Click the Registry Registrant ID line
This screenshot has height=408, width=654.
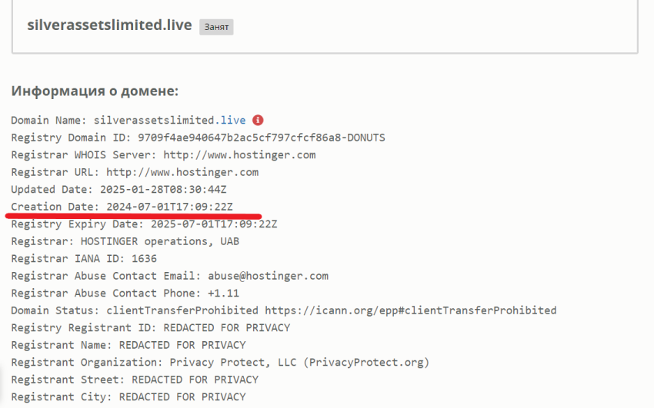150,328
